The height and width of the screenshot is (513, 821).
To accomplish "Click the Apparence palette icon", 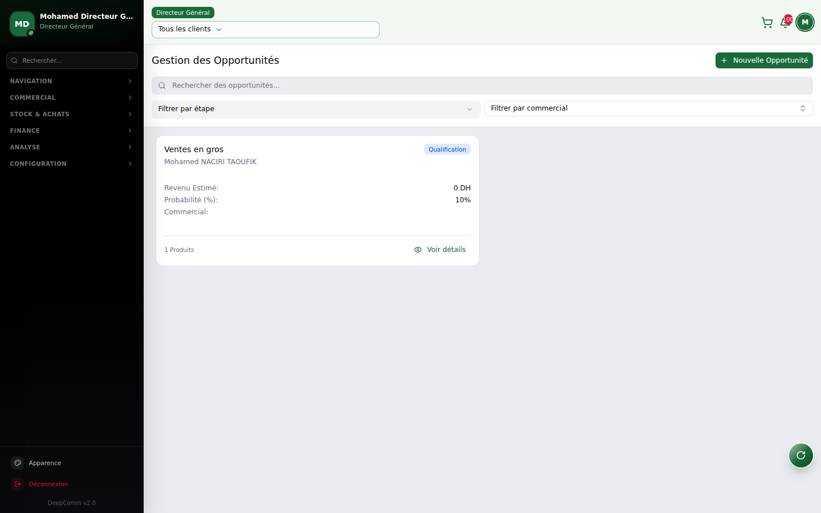I will [x=18, y=463].
